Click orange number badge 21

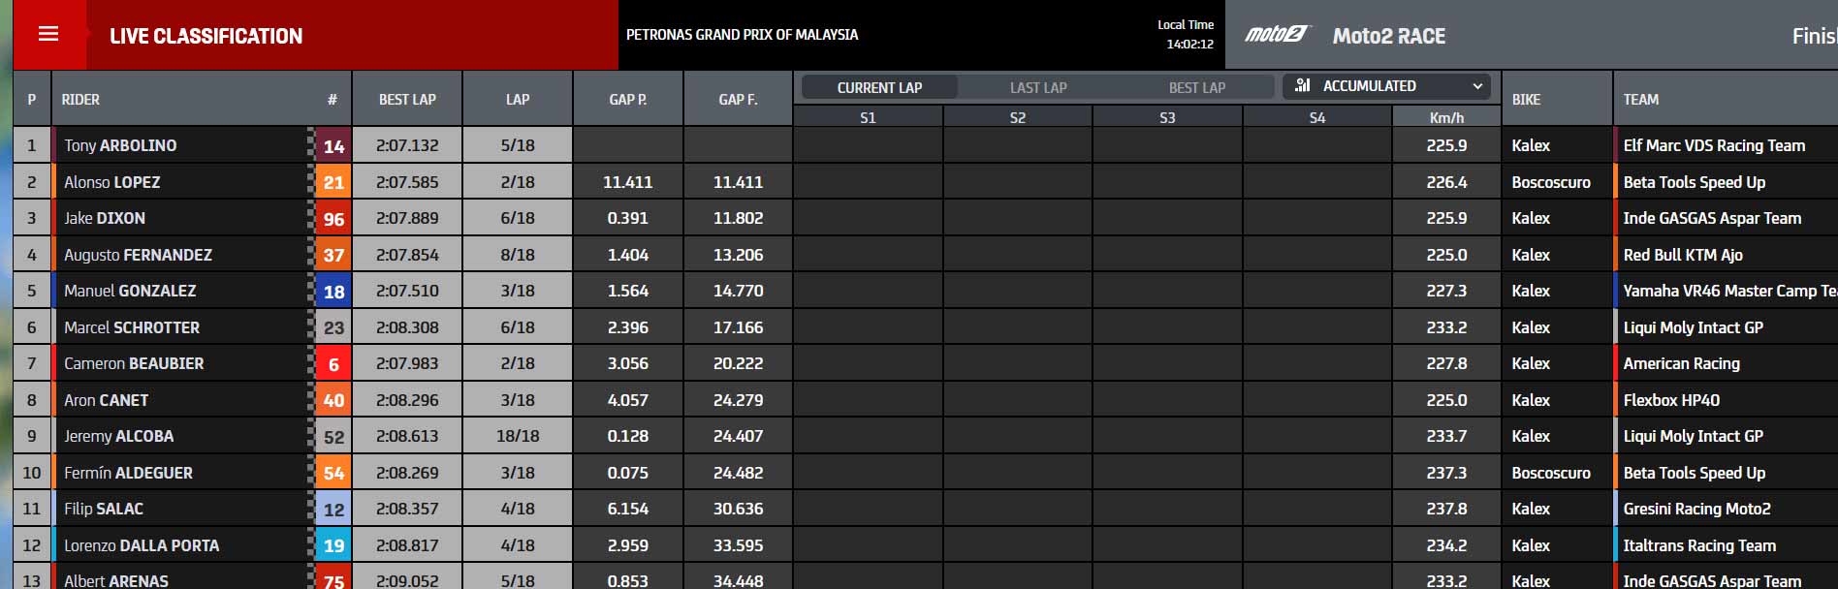point(333,182)
